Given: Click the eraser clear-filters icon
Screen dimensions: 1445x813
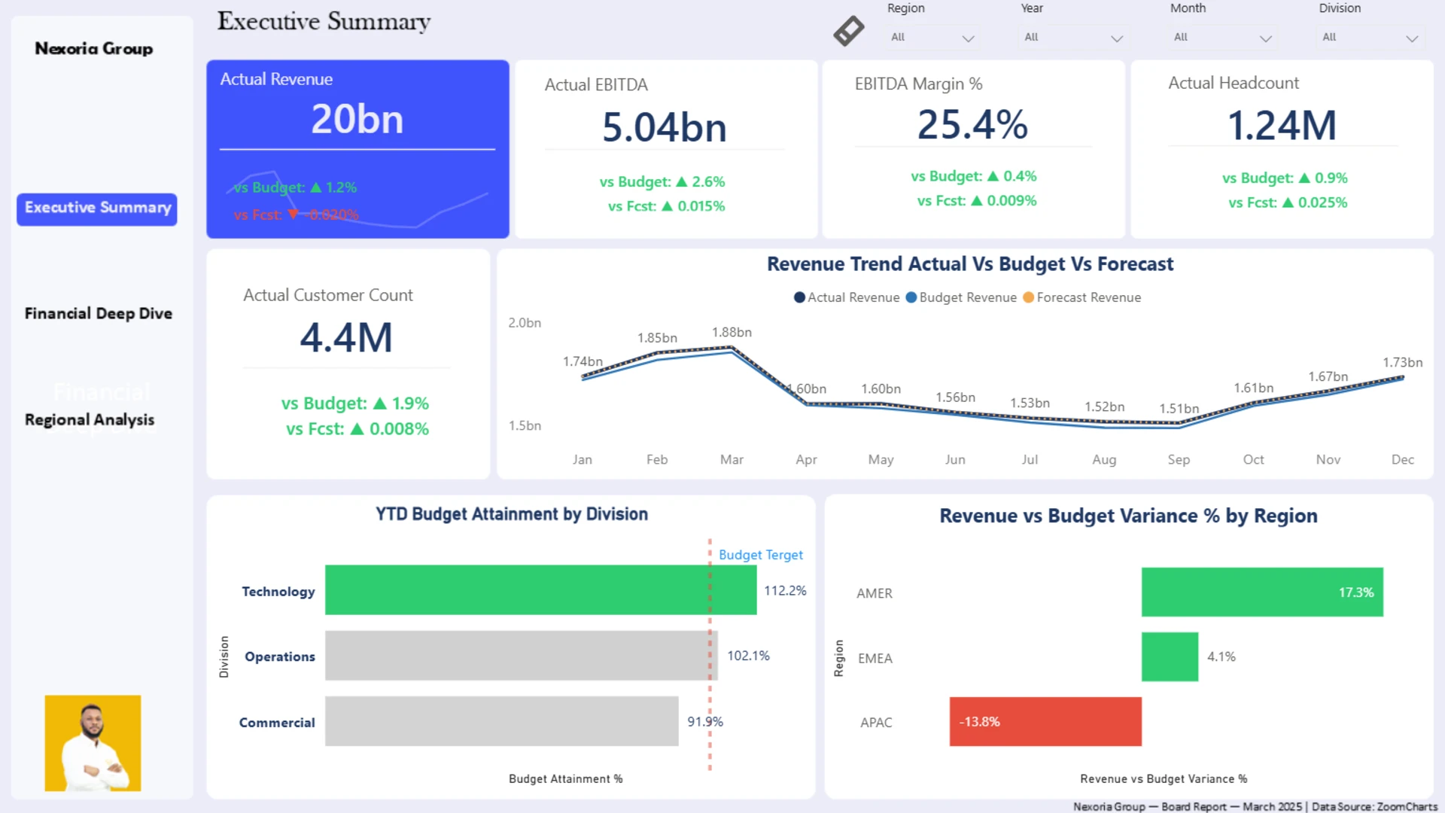Looking at the screenshot, I should coord(848,32).
